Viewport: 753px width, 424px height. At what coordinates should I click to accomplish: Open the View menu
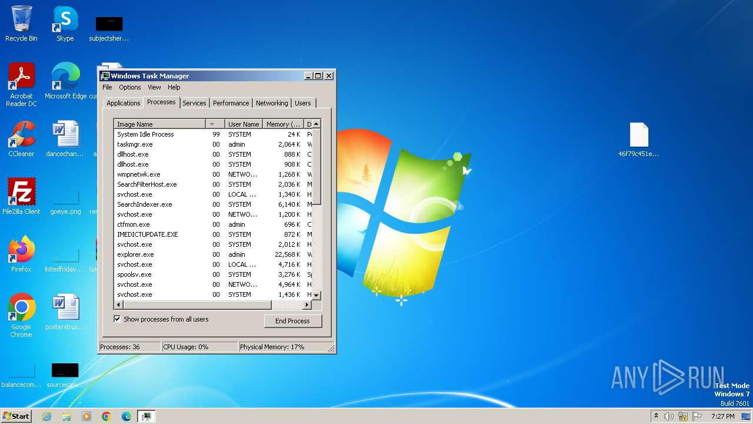(x=154, y=87)
